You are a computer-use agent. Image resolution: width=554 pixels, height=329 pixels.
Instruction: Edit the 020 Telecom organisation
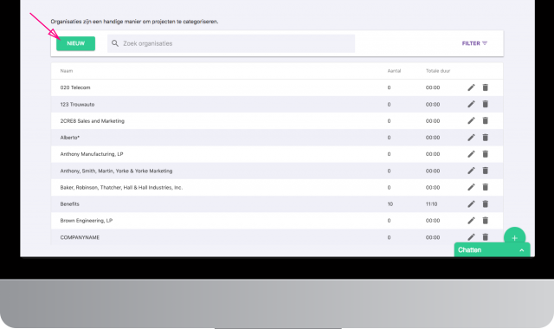(x=471, y=87)
